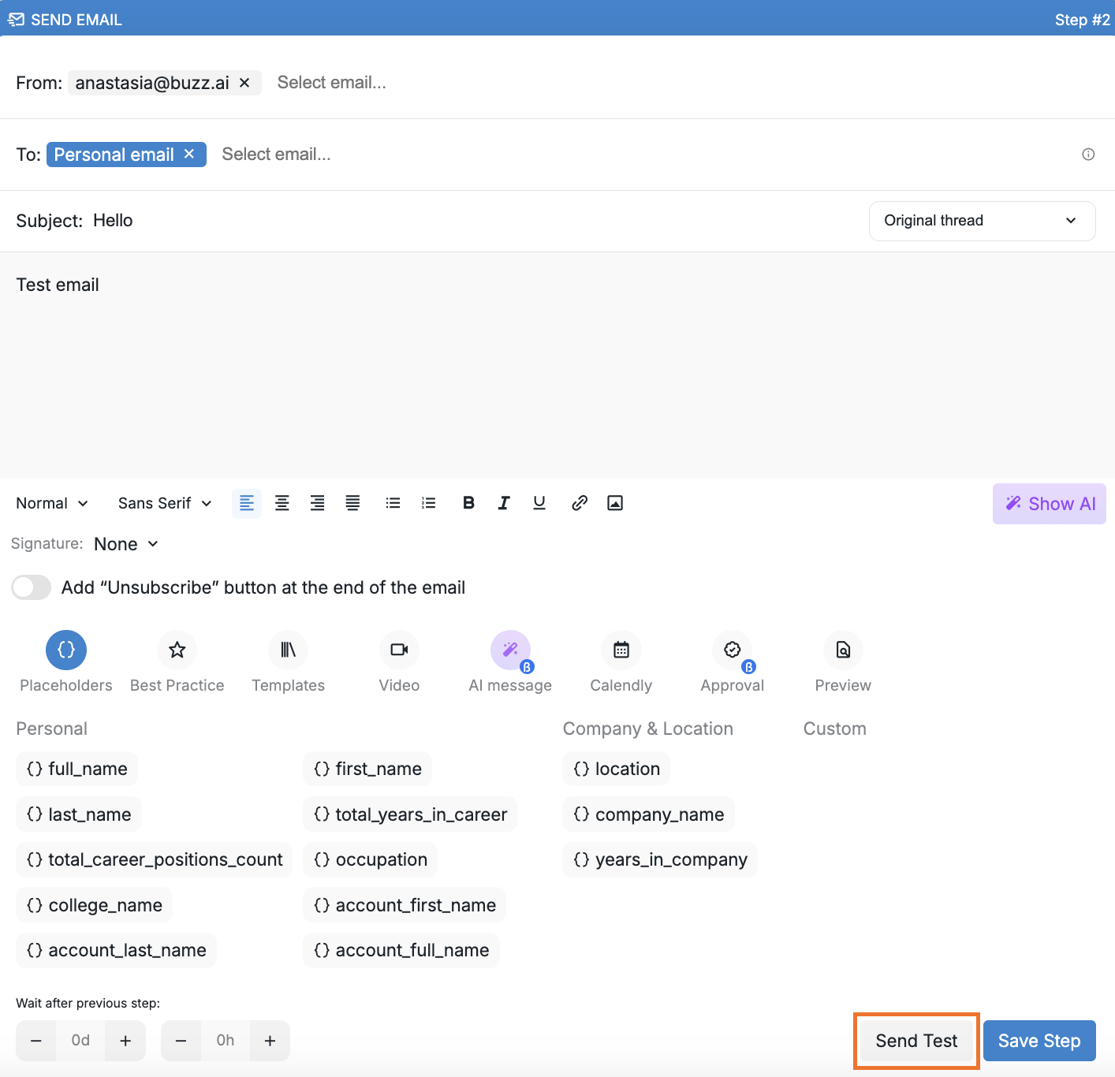Click the info icon in To row
1115x1077 pixels.
1088,155
